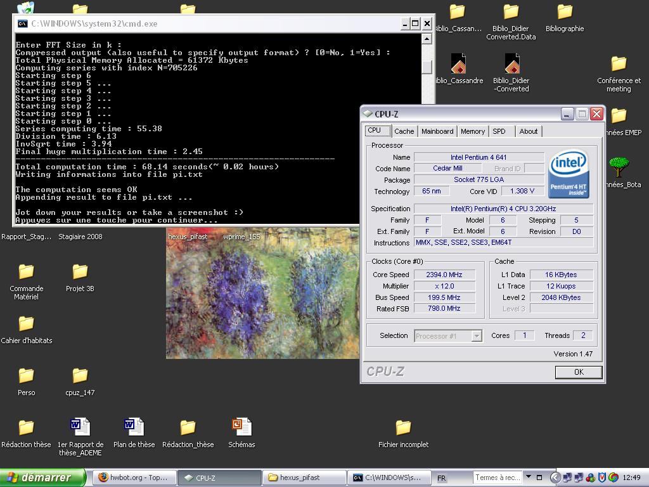Click the FR language indicator
This screenshot has height=487, width=649.
tap(442, 478)
